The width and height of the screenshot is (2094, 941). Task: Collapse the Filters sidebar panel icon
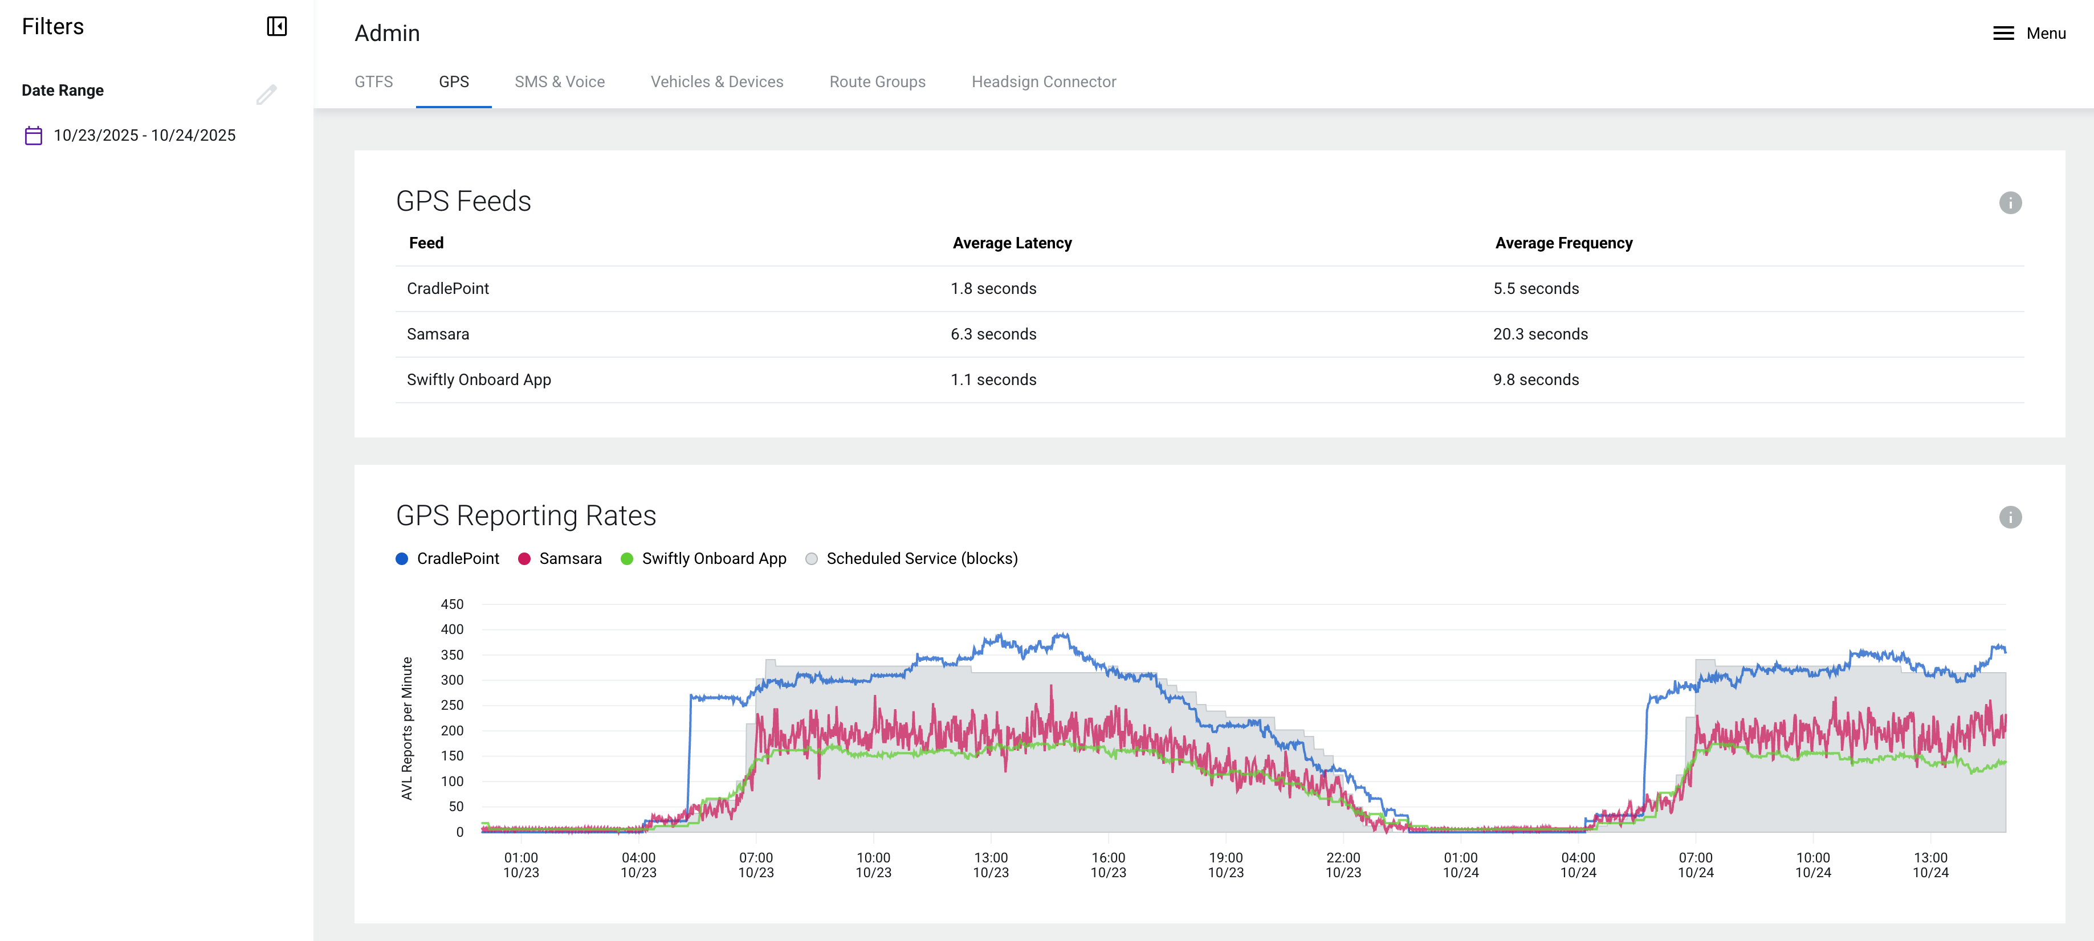click(x=276, y=27)
